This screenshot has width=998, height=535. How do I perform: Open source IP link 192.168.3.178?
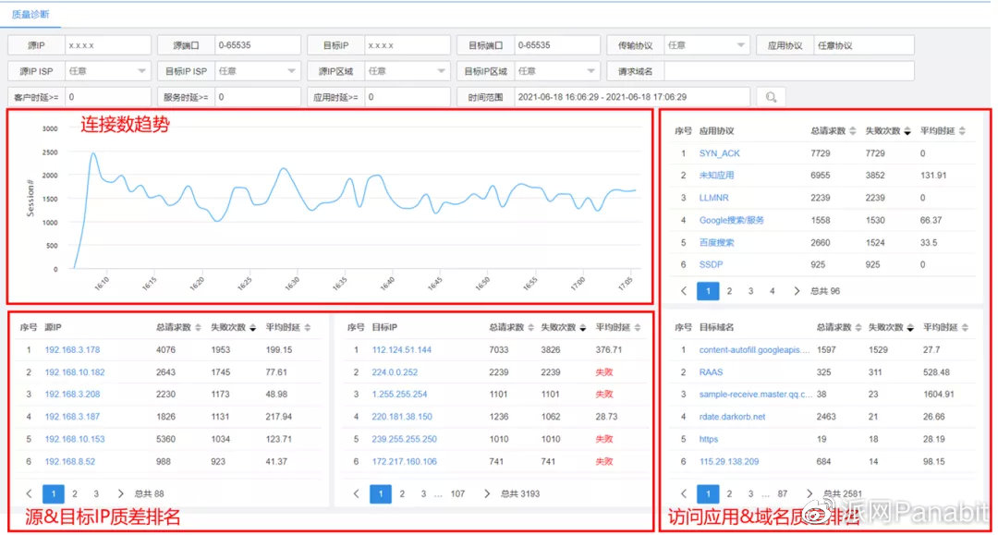click(70, 349)
